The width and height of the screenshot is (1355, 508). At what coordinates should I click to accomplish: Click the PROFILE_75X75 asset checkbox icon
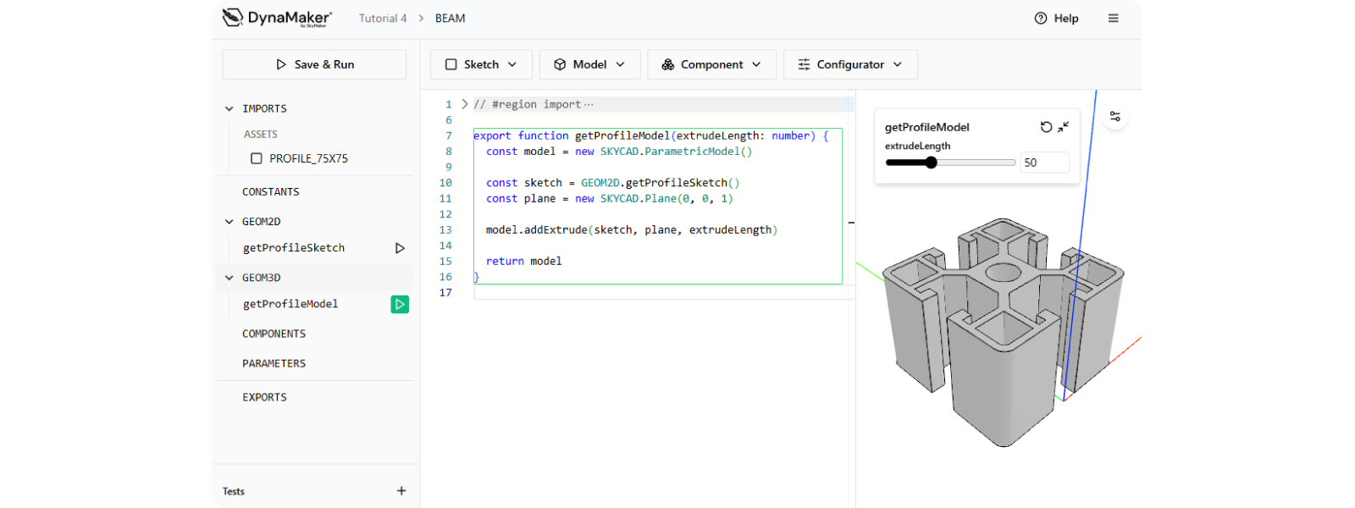[x=257, y=158]
